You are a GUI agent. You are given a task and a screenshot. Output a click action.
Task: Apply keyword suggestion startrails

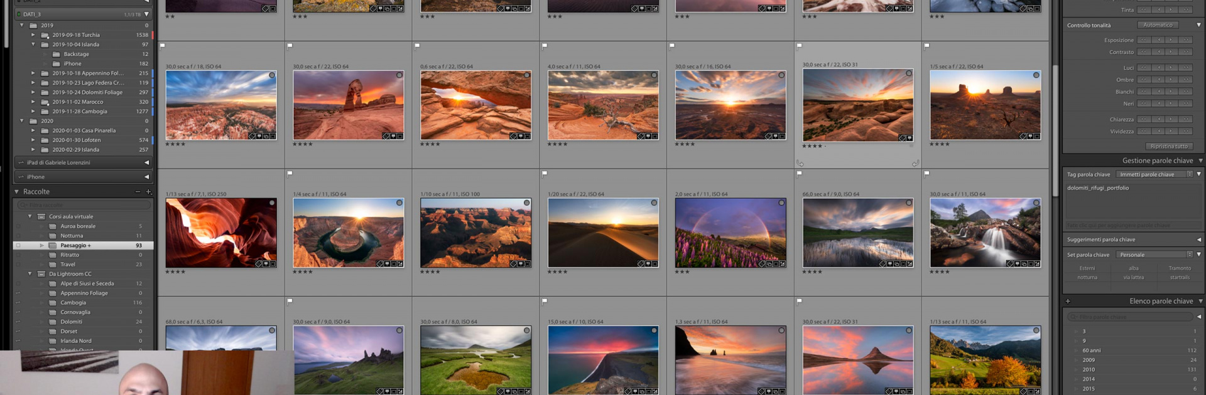click(x=1180, y=278)
